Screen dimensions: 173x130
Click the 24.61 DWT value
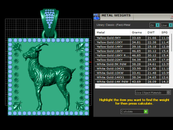[x=152, y=64]
